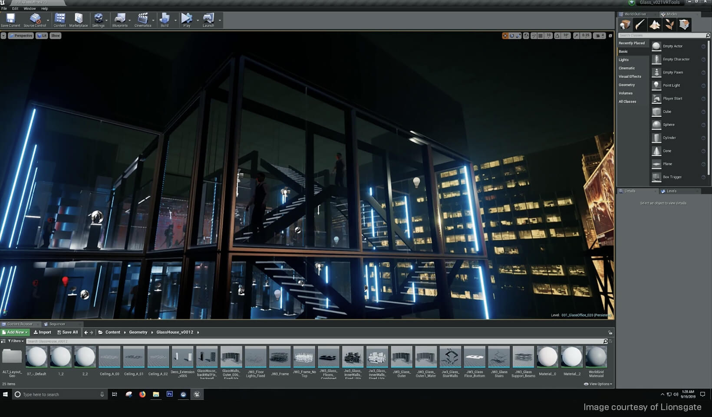Image resolution: width=712 pixels, height=417 pixels.
Task: Select the Material_0 sphere thumbnail
Action: click(547, 357)
